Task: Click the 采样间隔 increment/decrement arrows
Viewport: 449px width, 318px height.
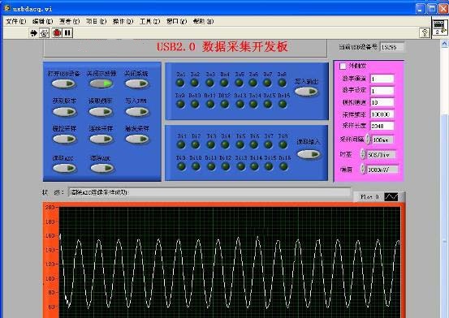Action: coord(368,140)
